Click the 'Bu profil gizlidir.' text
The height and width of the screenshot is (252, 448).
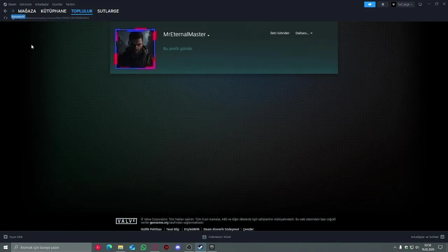tap(178, 49)
